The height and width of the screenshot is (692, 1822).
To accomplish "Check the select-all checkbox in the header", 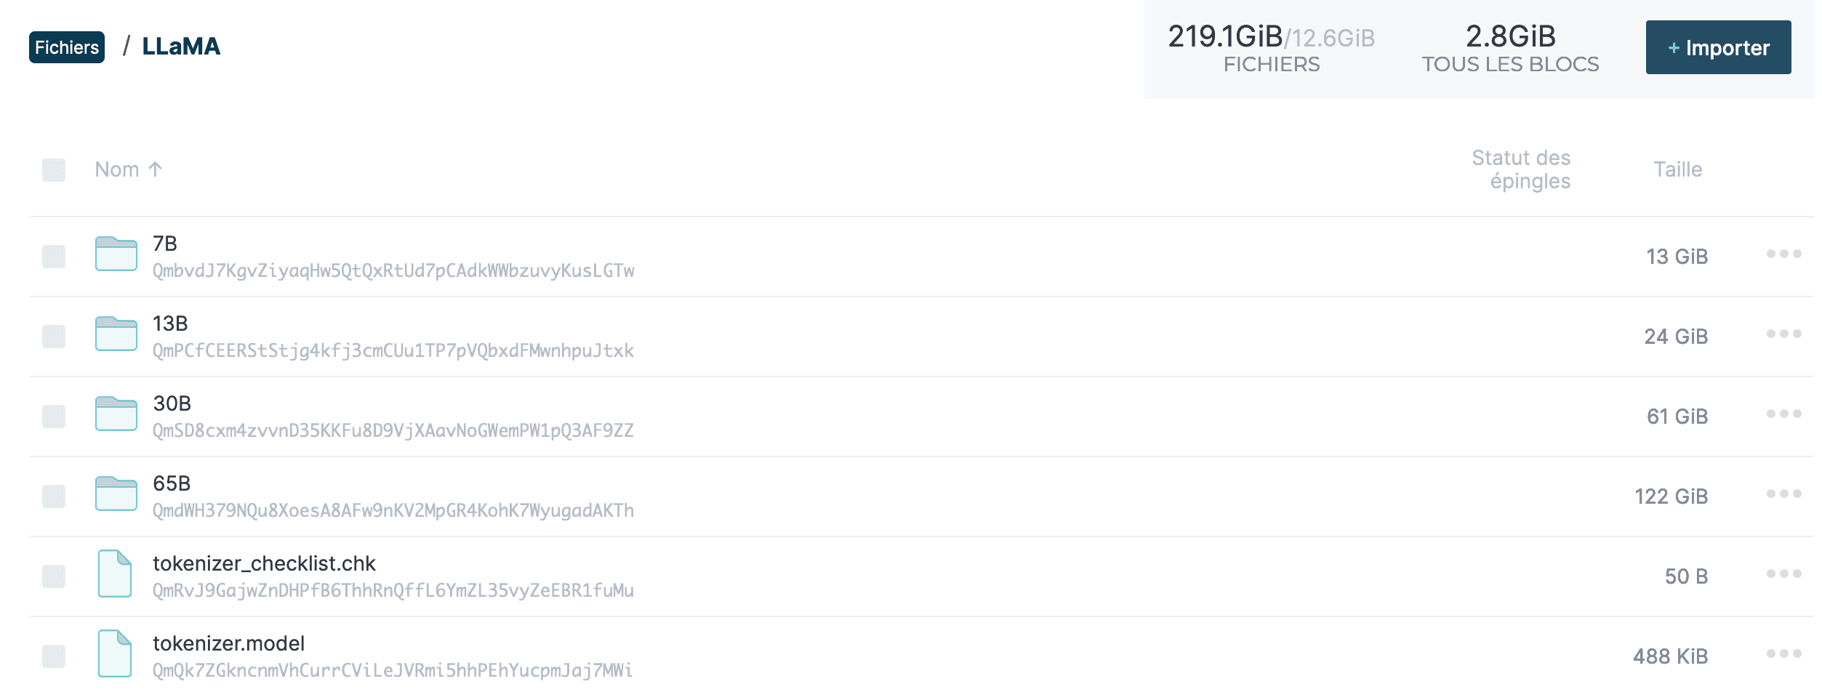I will tap(54, 169).
